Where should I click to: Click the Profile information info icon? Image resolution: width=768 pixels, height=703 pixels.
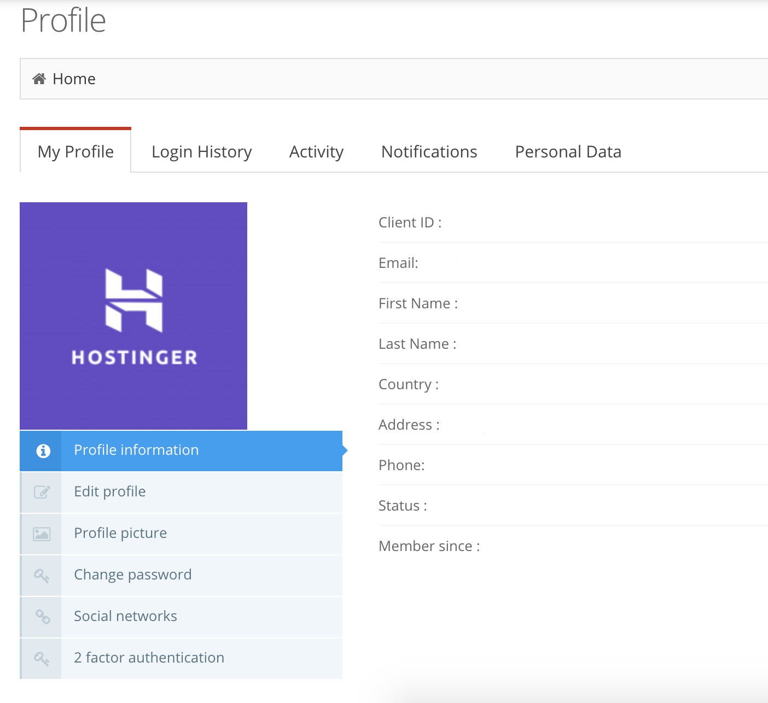coord(43,451)
